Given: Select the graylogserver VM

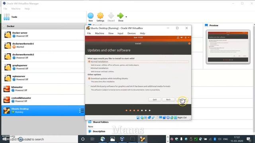Looking at the screenshot, I should pos(43,67).
